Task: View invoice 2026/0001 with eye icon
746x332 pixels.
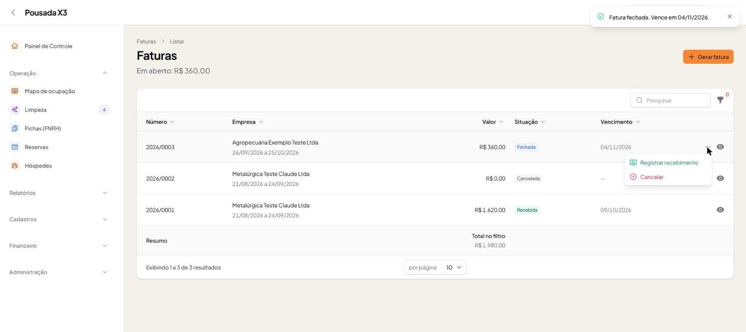Action: click(x=720, y=210)
